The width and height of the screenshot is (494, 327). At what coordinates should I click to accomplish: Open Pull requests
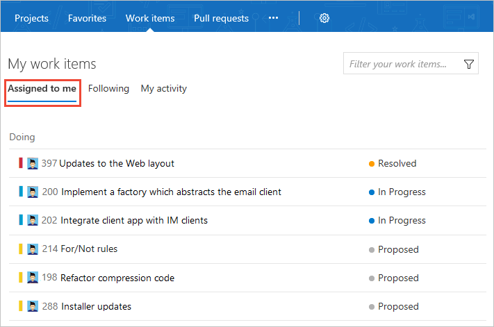tap(221, 18)
